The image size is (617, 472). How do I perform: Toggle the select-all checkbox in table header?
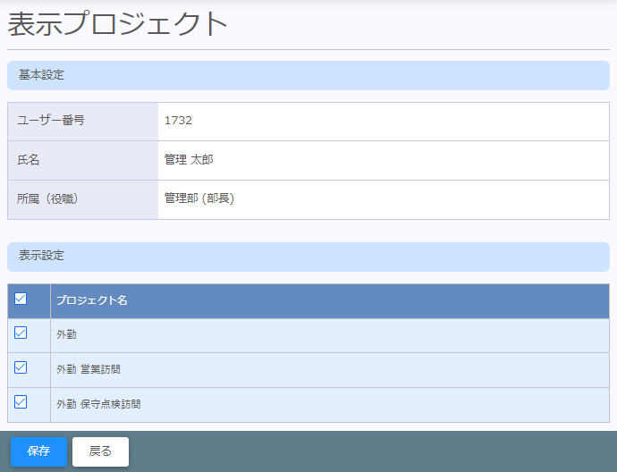point(21,299)
